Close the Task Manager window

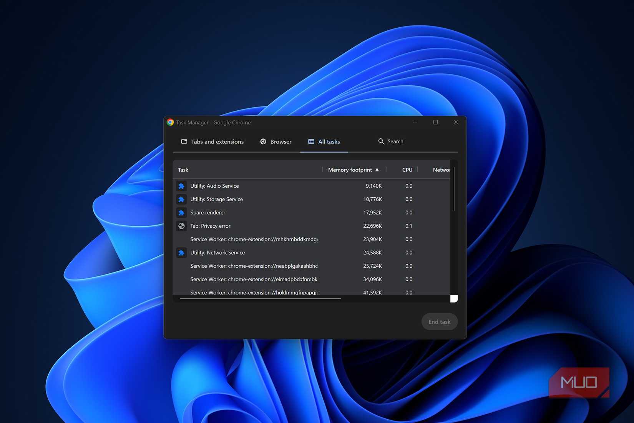[456, 122]
